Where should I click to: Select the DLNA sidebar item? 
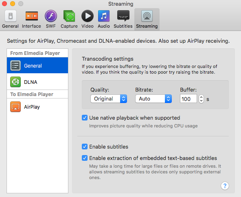tap(37, 82)
